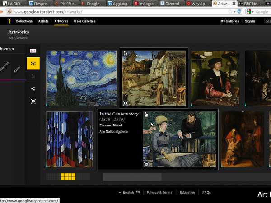Click the 32470 Artworks count text

point(19,38)
